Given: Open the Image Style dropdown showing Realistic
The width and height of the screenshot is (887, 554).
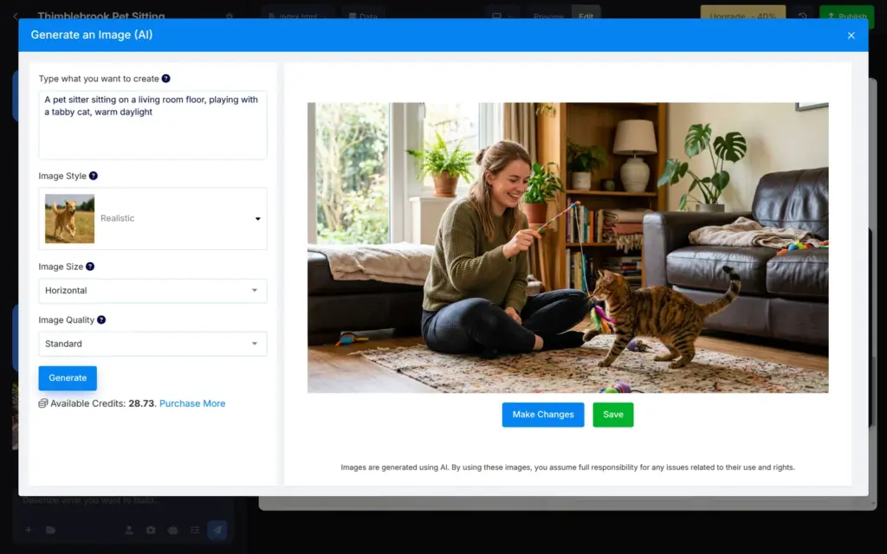Looking at the screenshot, I should tap(152, 219).
